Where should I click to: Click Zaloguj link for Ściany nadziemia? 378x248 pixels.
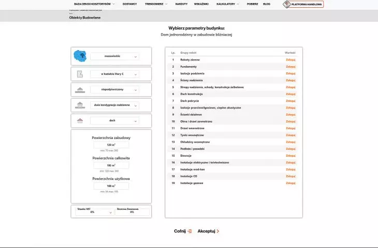290,80
